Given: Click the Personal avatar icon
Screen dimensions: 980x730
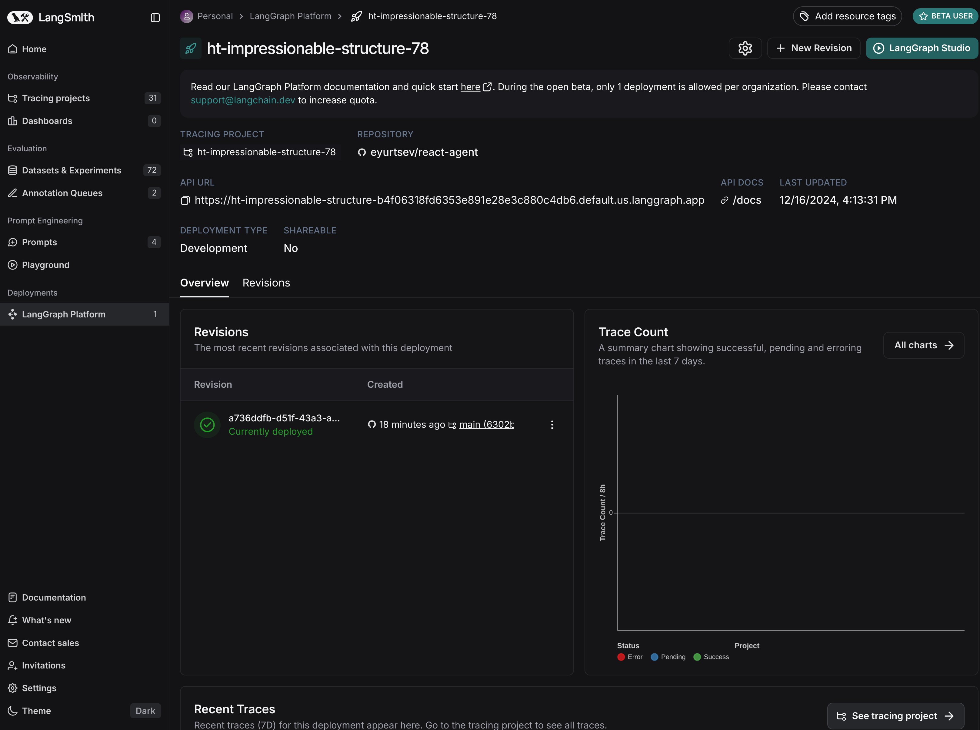Looking at the screenshot, I should click(186, 16).
